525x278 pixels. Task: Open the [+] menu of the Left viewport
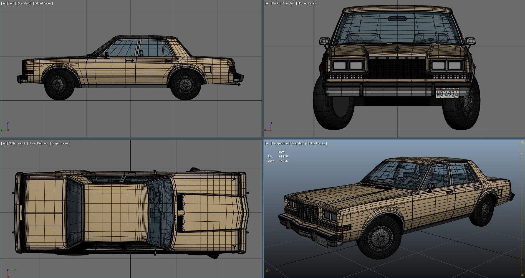pyautogui.click(x=4, y=3)
